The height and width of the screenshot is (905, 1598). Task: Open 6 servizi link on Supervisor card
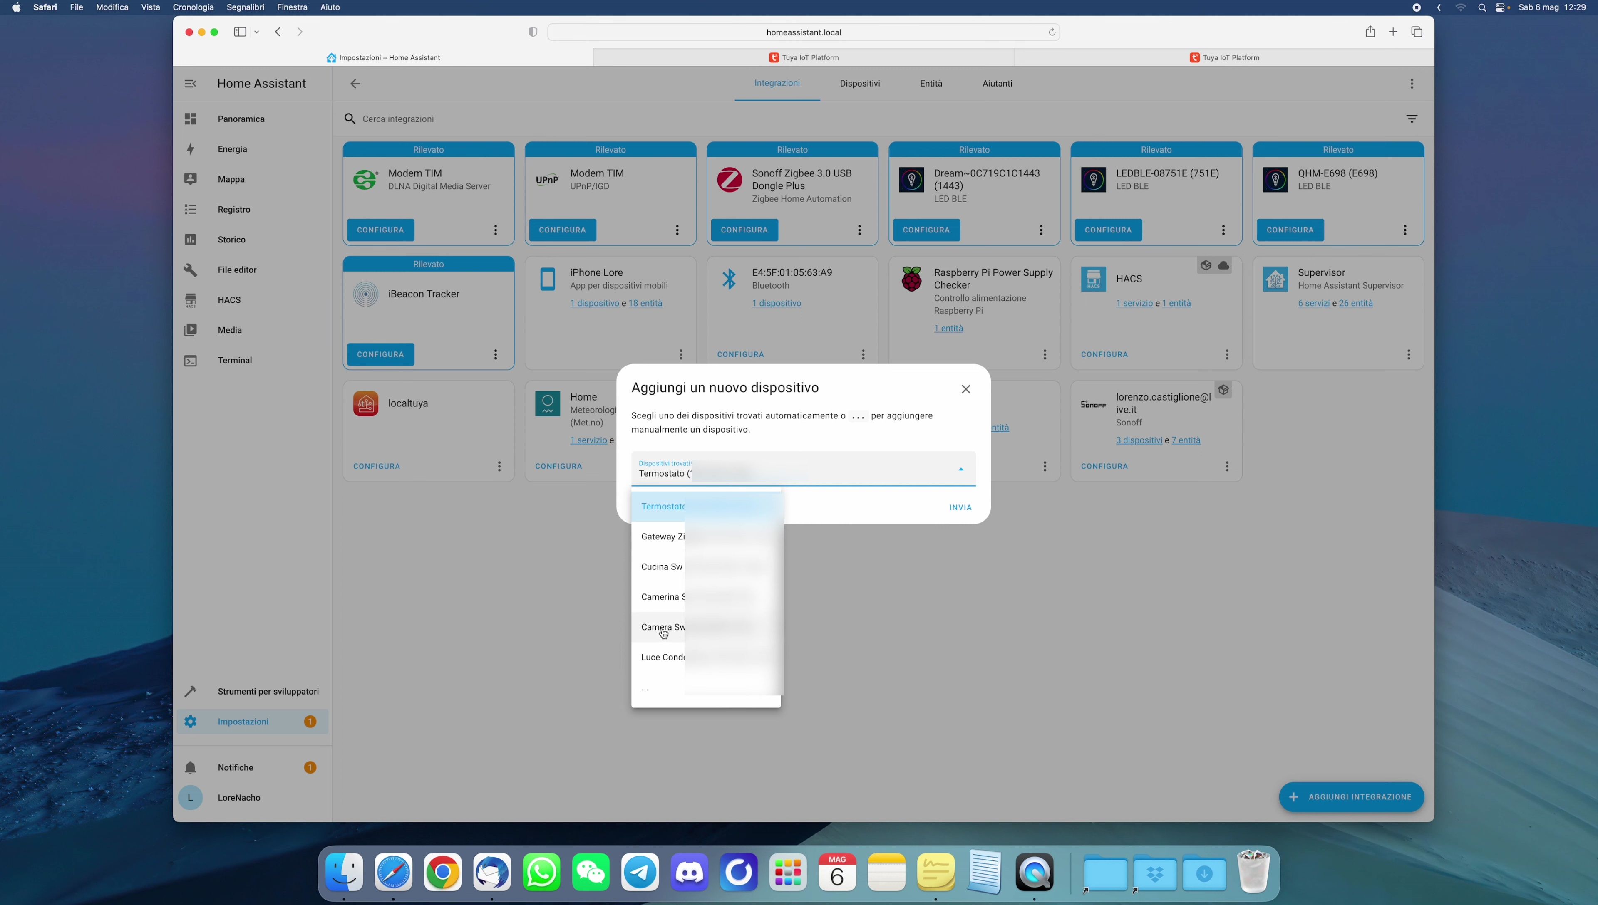1313,303
